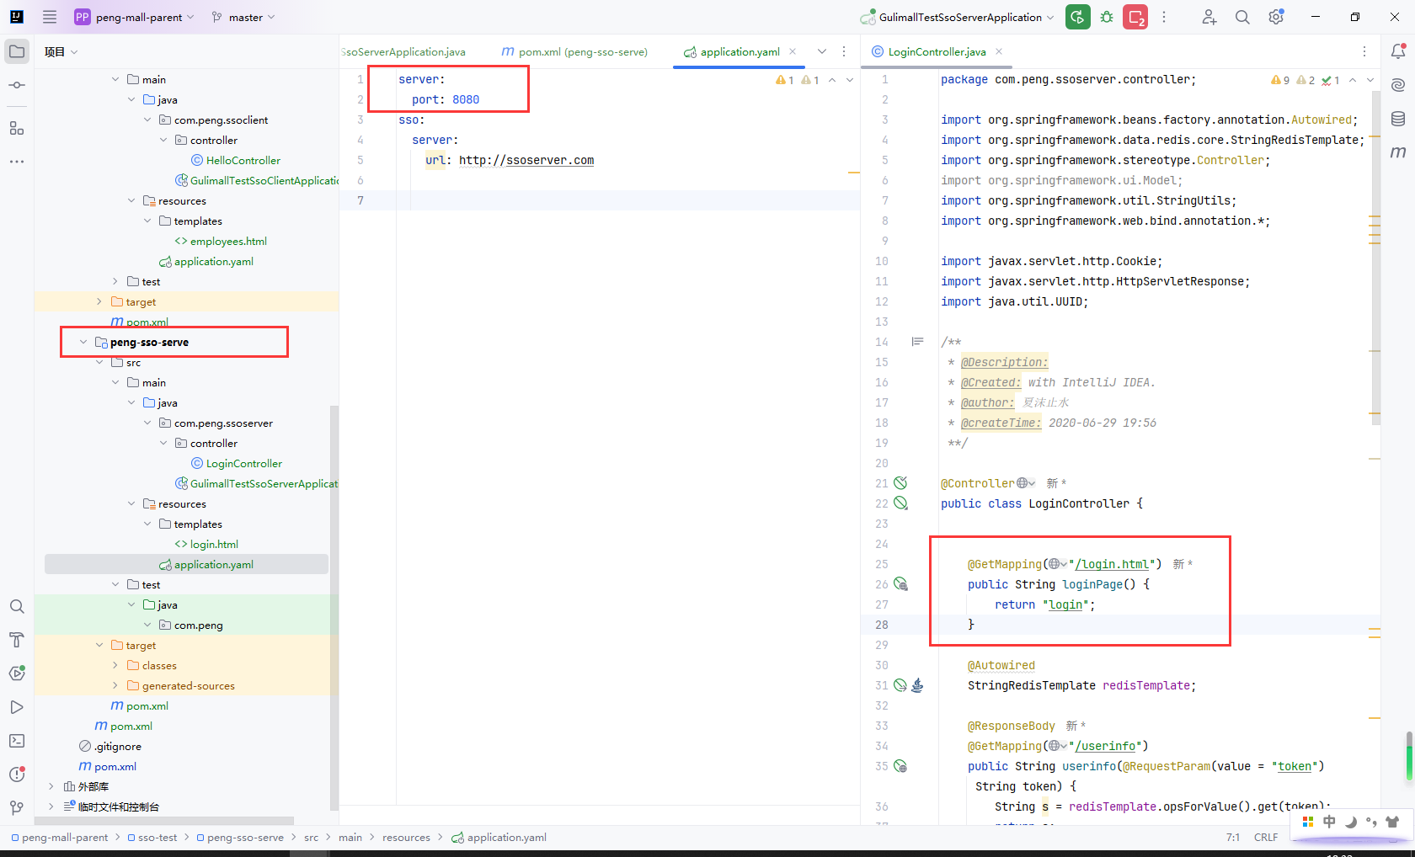
Task: Click resources breadcrumb in status bar
Action: pos(406,838)
